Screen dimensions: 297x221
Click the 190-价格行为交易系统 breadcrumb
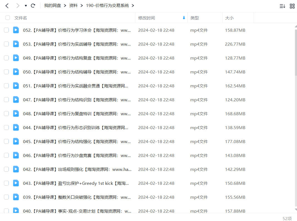[107, 6]
